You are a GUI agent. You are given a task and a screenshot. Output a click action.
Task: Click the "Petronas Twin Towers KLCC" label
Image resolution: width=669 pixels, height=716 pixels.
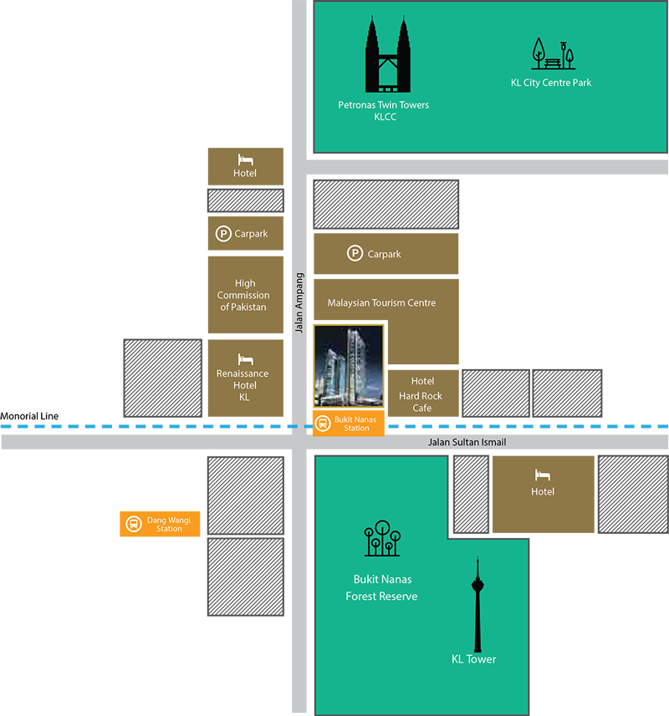click(384, 110)
